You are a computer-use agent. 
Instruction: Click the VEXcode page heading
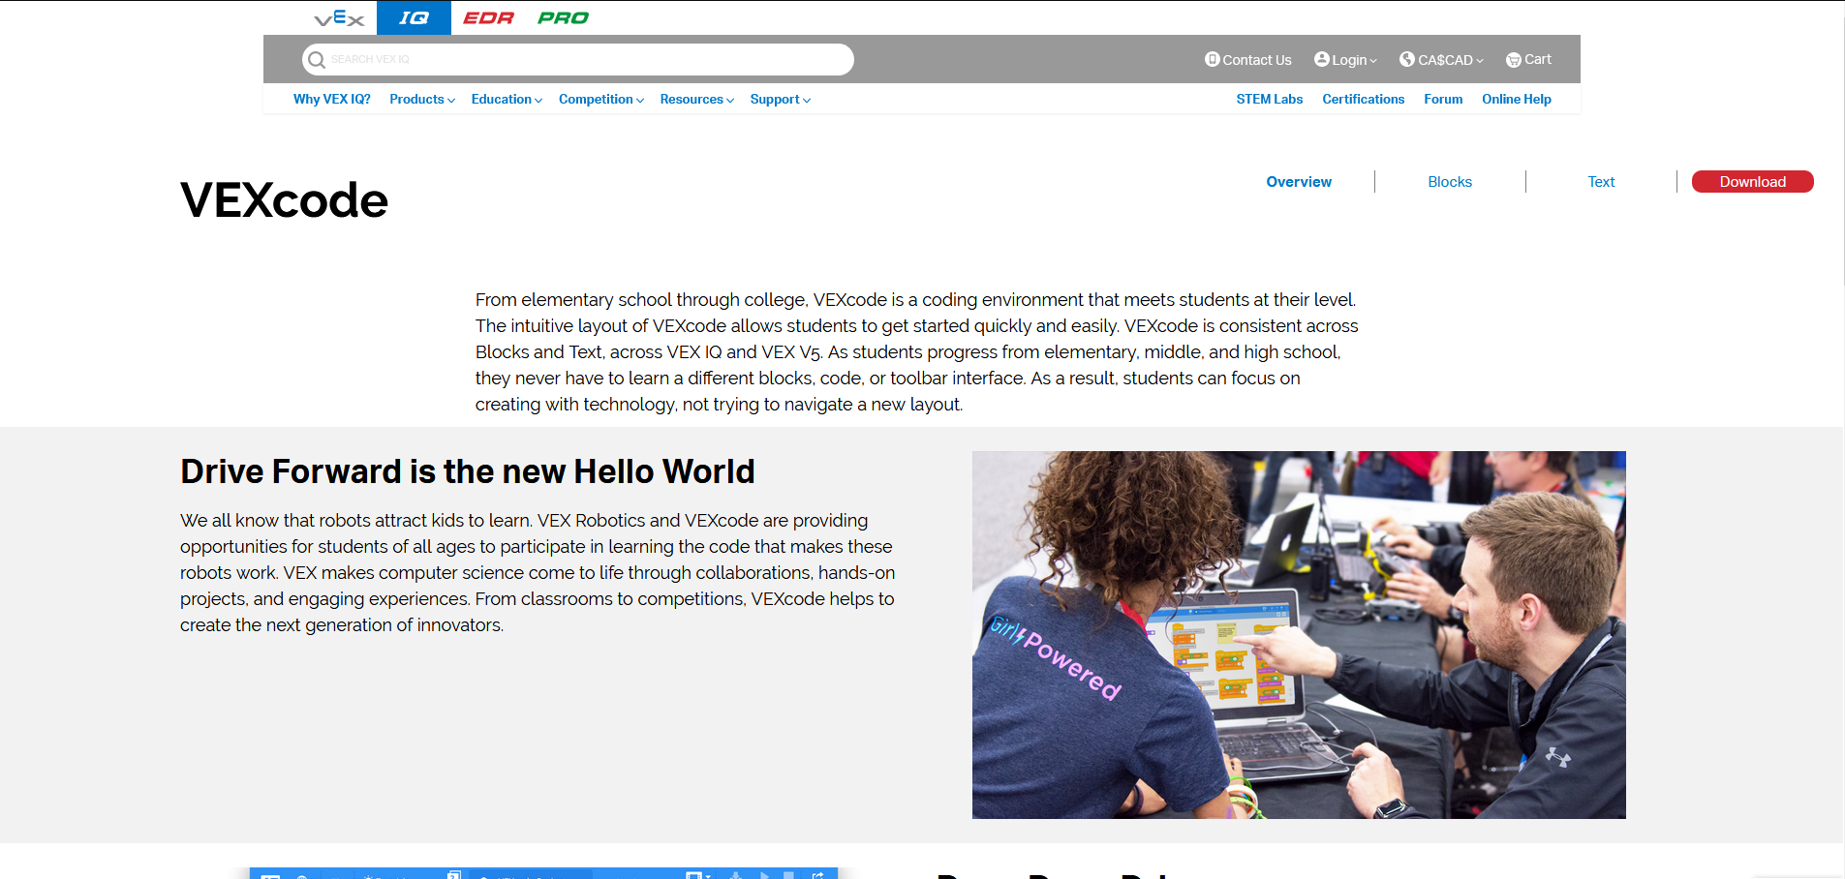tap(284, 200)
